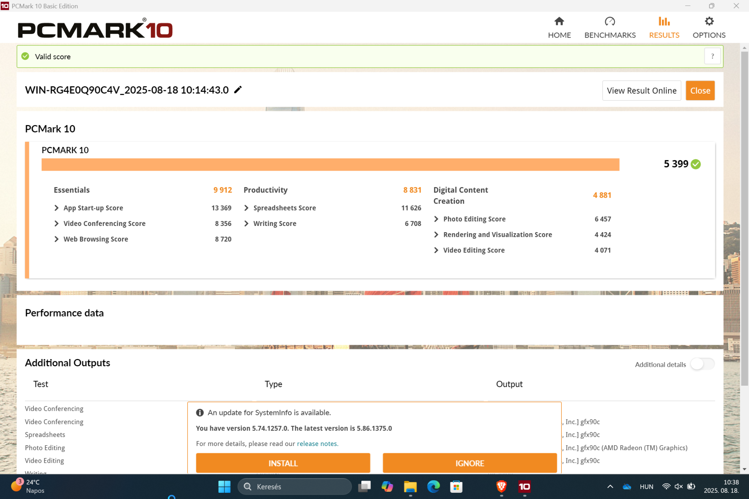Image resolution: width=749 pixels, height=499 pixels.
Task: Click the Video Editing row in outputs
Action: point(44,460)
